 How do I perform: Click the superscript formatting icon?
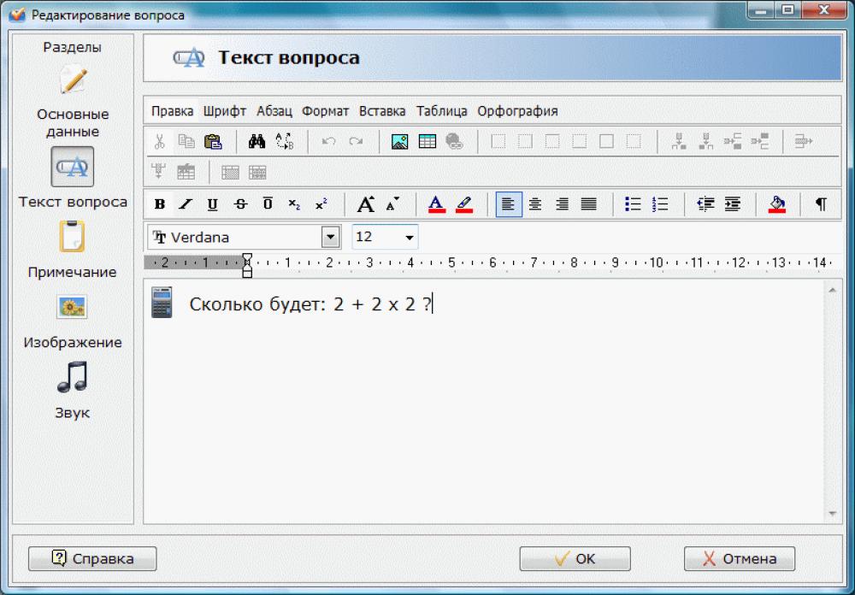click(321, 203)
